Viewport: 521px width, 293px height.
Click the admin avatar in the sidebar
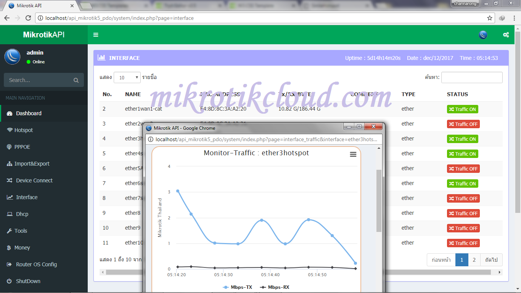point(12,56)
